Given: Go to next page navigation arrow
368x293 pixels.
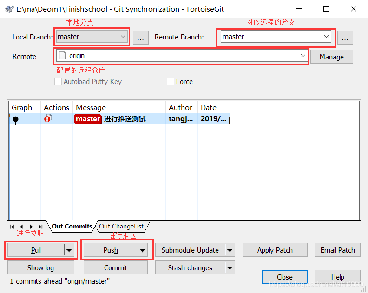Looking at the screenshot, I should click(31, 227).
